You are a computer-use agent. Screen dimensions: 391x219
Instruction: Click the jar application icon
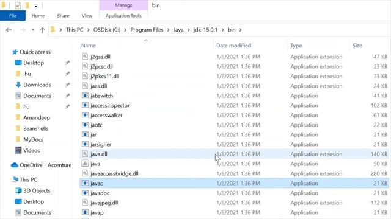[x=85, y=134]
